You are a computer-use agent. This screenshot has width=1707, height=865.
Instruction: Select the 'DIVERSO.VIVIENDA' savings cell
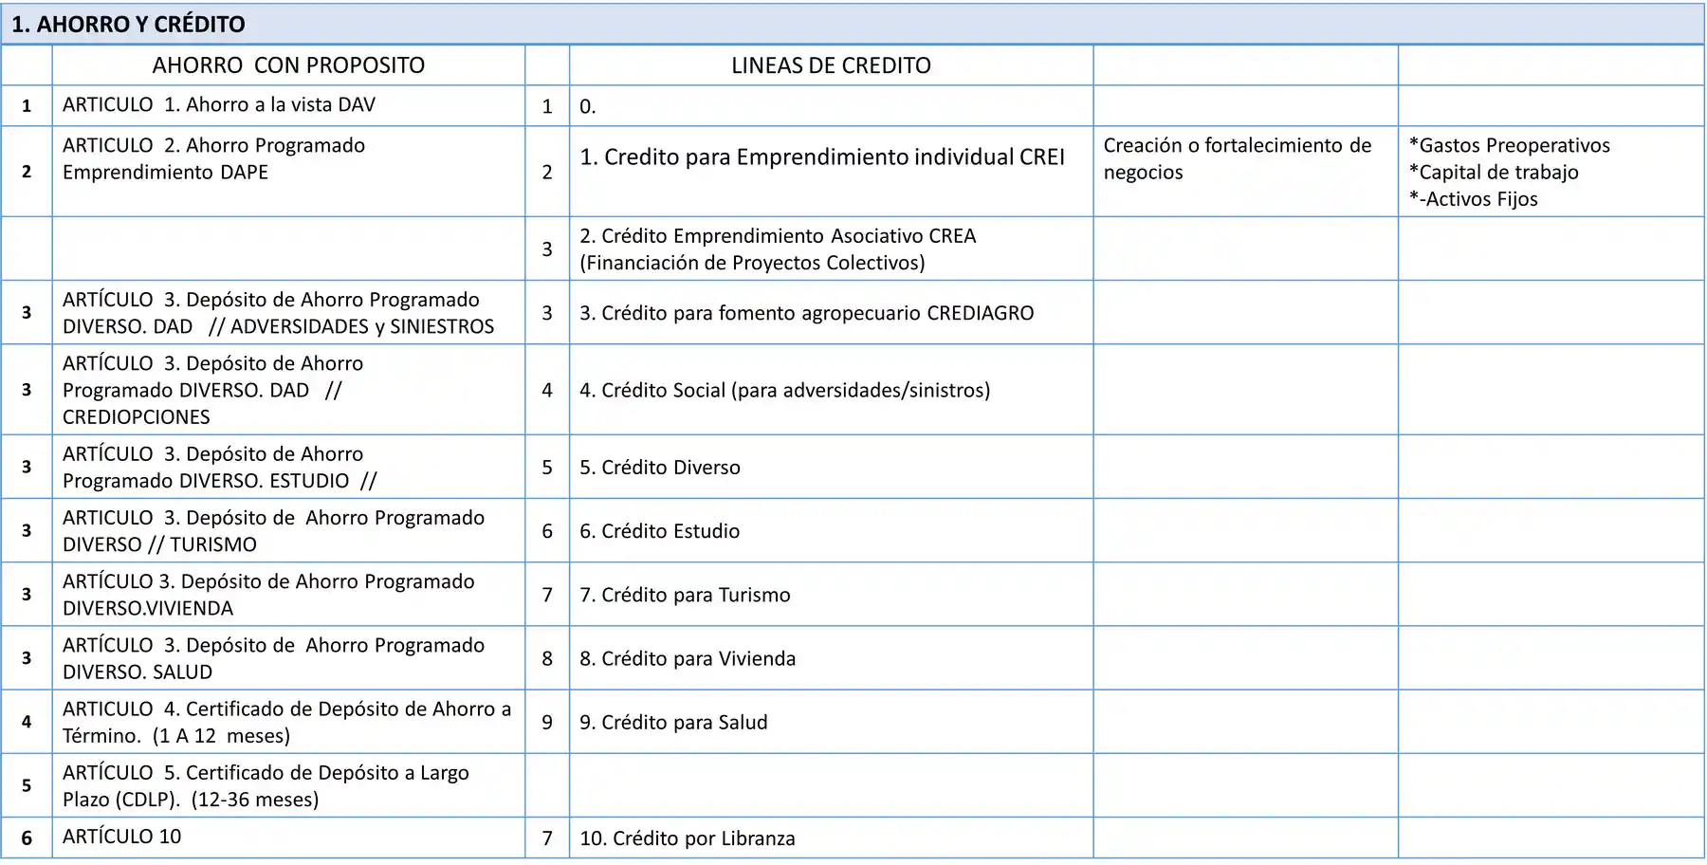[x=288, y=594]
